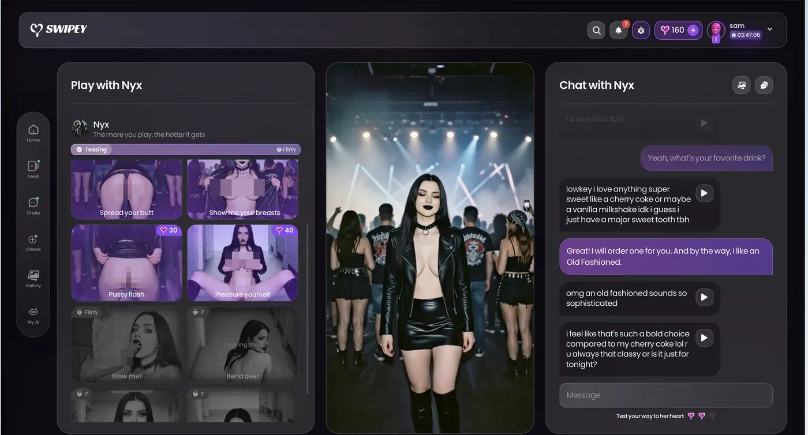Add hearts with the plus button
Viewport: 808px width, 435px height.
693,30
